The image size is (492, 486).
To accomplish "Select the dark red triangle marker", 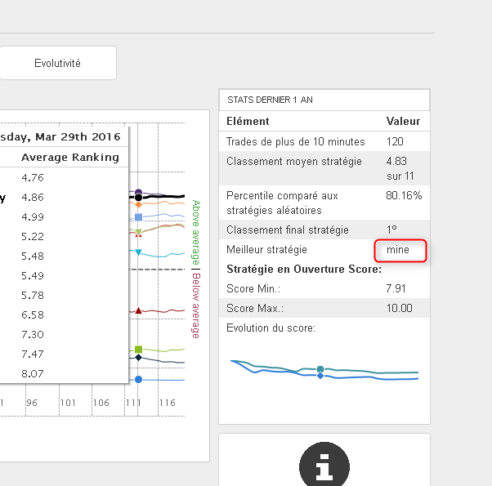I will coord(138,310).
